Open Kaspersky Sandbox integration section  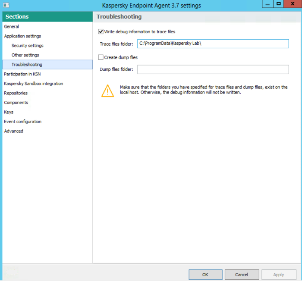point(34,84)
